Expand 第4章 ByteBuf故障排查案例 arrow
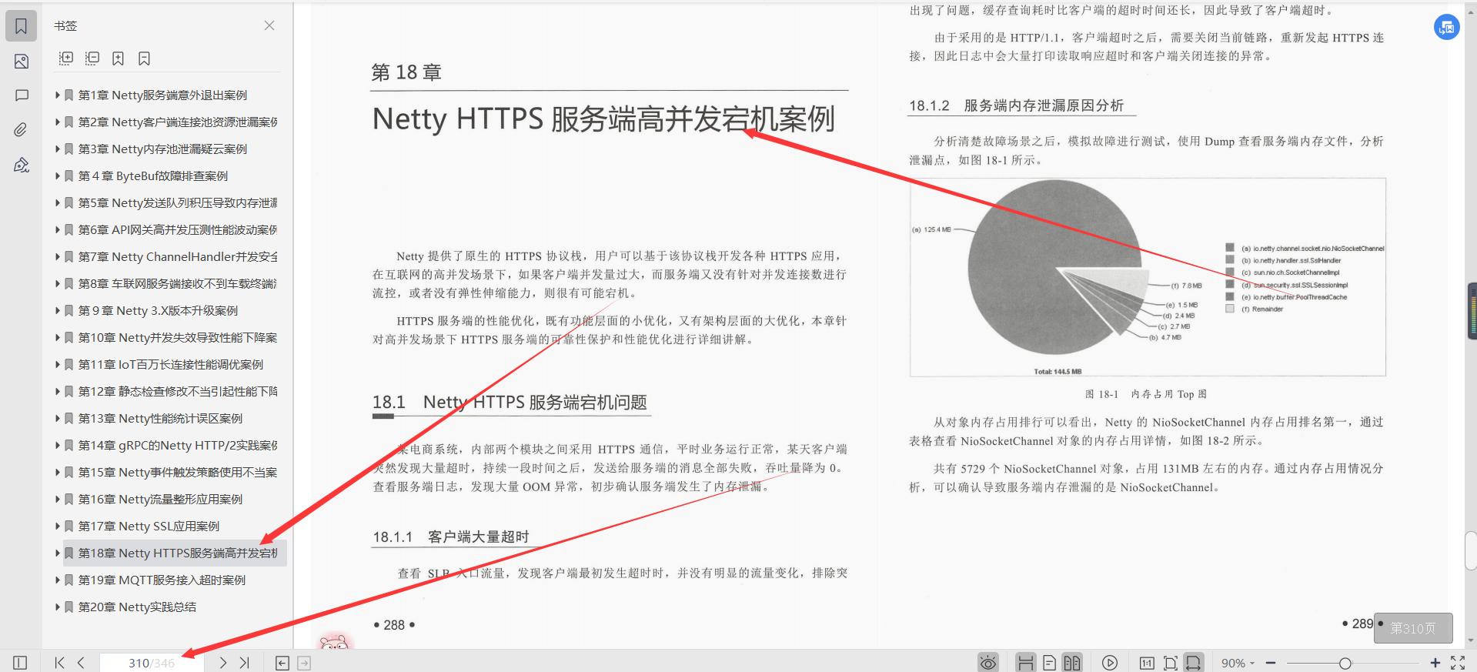The width and height of the screenshot is (1477, 672). click(58, 176)
